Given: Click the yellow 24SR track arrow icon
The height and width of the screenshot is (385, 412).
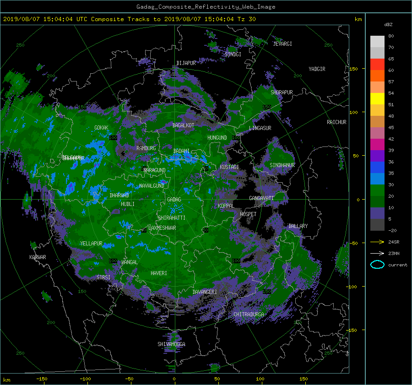Looking at the screenshot, I should pos(377,242).
